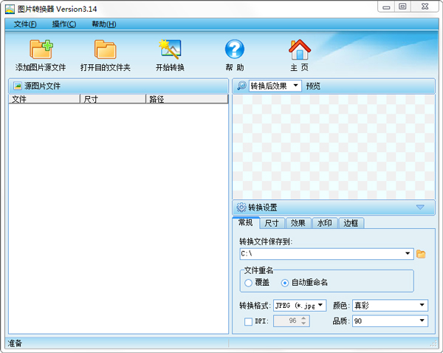The image size is (443, 353).
Task: Select the 自动重命名 radio button
Action: (x=285, y=282)
